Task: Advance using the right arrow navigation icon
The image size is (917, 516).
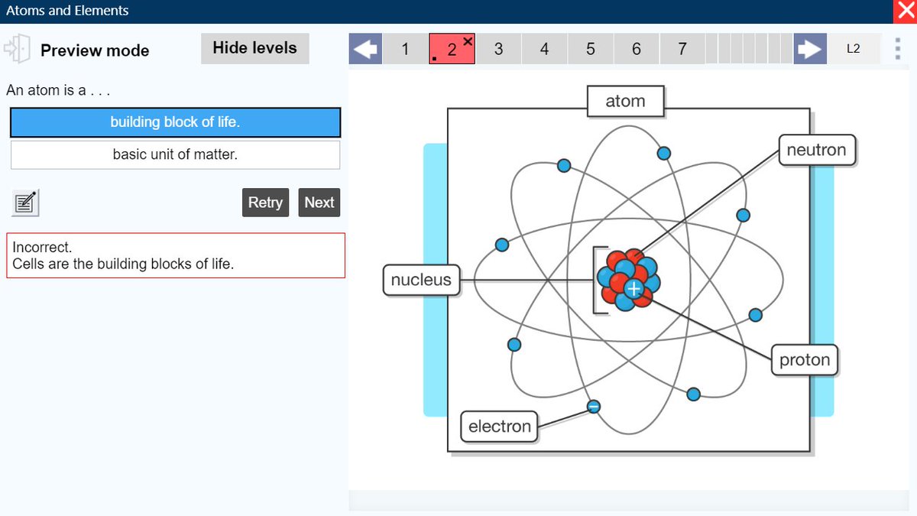Action: [809, 48]
